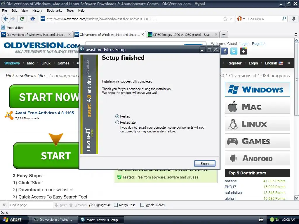
Task: Click the green START NOW button
Action: pyautogui.click(x=44, y=96)
